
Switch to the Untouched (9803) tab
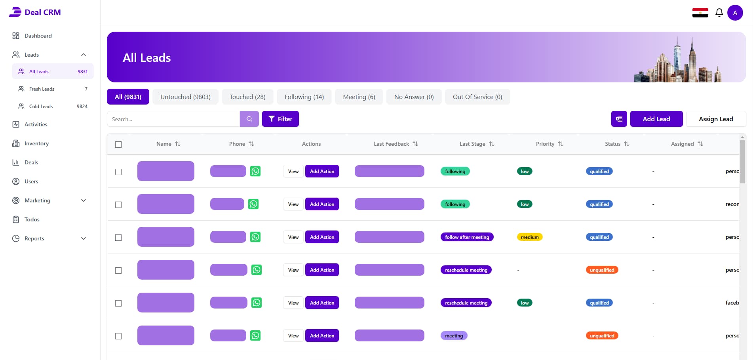[x=185, y=97]
